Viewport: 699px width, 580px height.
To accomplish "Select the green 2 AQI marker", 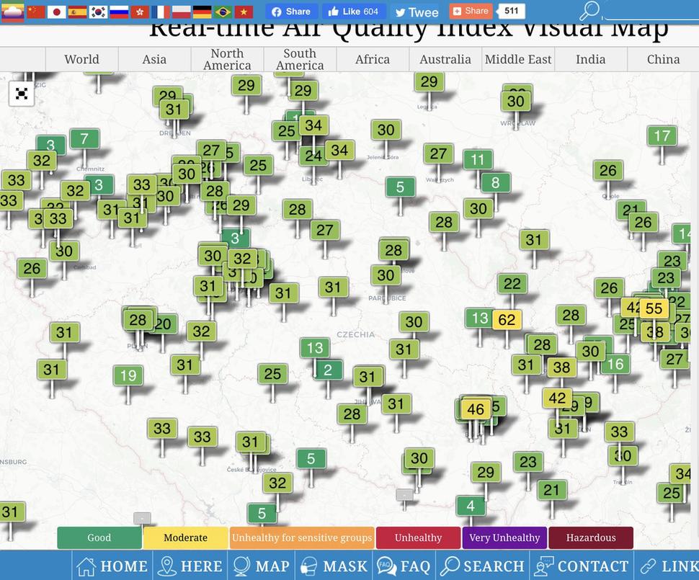I will point(328,370).
